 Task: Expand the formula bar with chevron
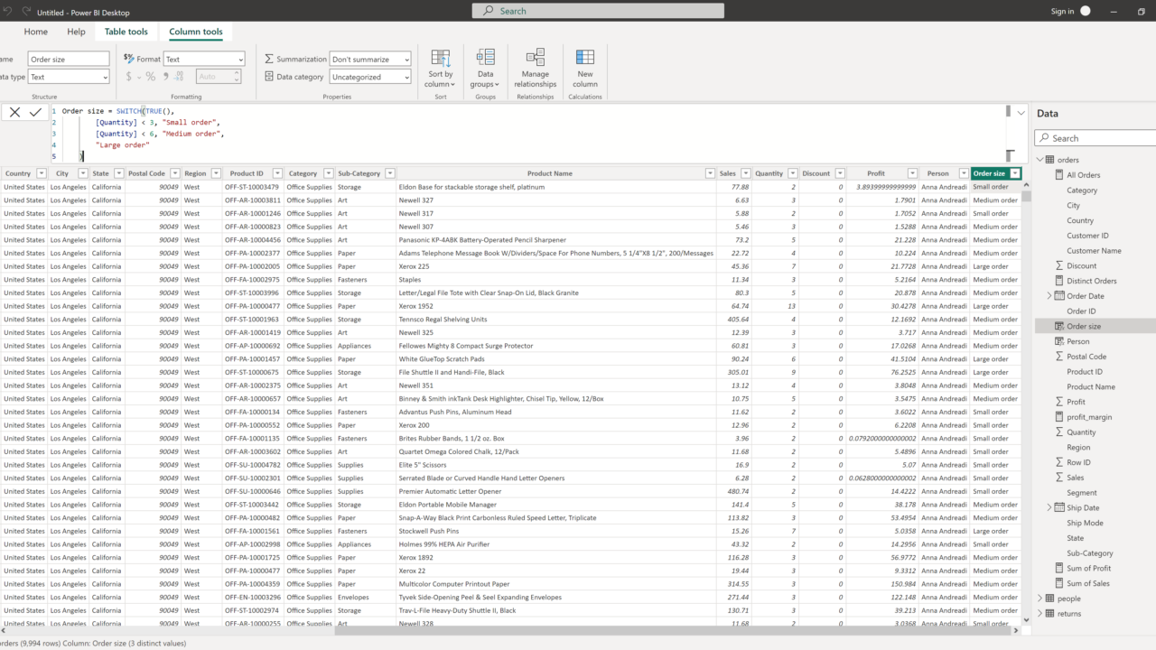1021,113
